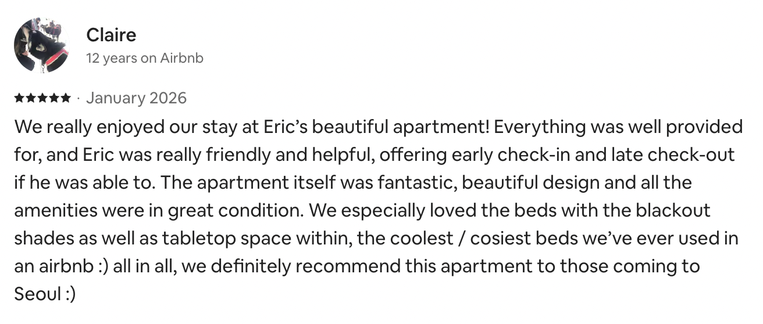Click the fifth, last star in the rating

pyautogui.click(x=66, y=98)
